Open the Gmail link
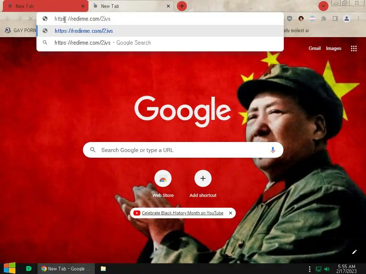Viewport: 366px width, 274px height. point(315,48)
